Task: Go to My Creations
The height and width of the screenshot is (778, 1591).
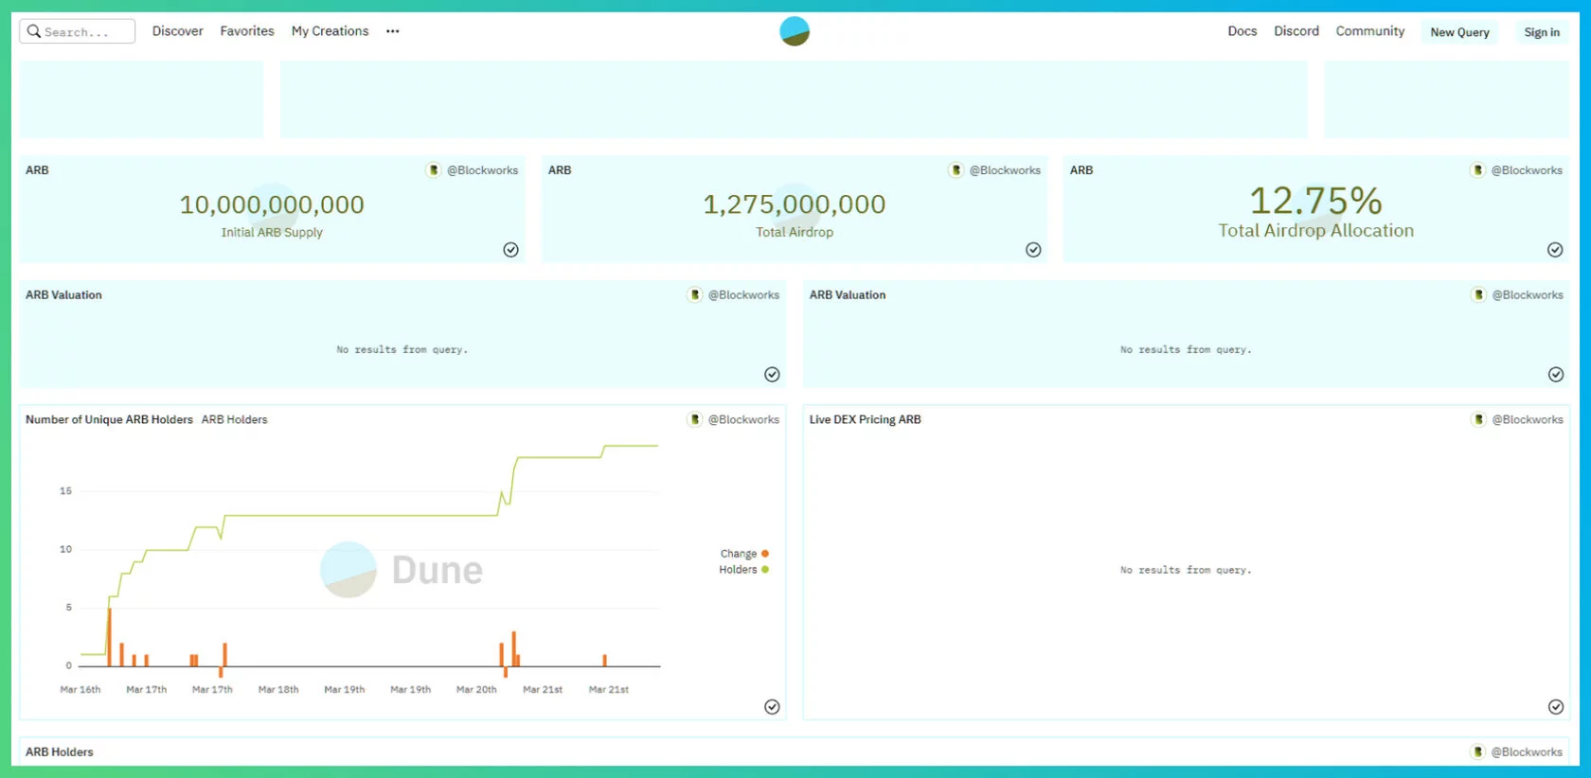Action: point(330,31)
